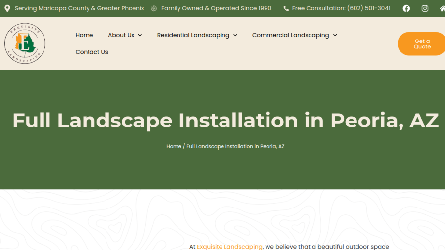The width and height of the screenshot is (445, 250).
Task: Expand the Commercial Landscaping chevron
Action: pyautogui.click(x=335, y=35)
